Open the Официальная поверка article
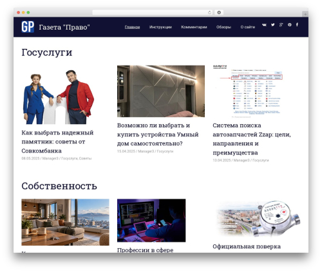The image size is (322, 272). point(247,246)
